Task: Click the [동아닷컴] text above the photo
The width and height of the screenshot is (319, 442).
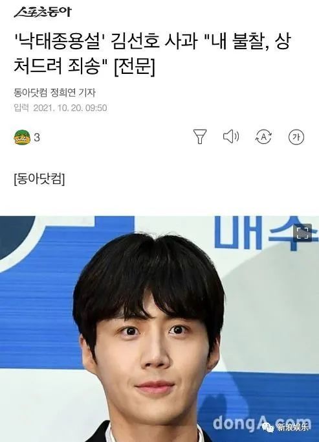Action: (39, 179)
